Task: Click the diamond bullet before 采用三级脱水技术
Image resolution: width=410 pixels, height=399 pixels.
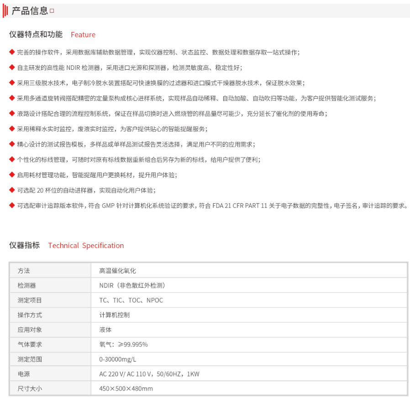Action: pos(12,83)
